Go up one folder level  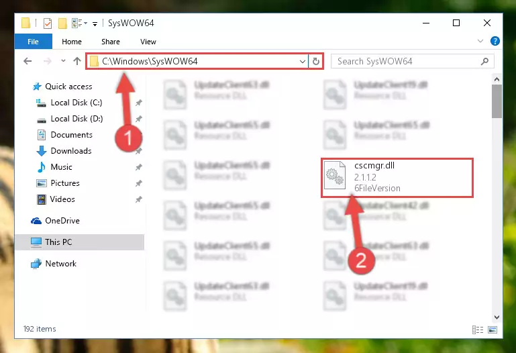tap(77, 61)
